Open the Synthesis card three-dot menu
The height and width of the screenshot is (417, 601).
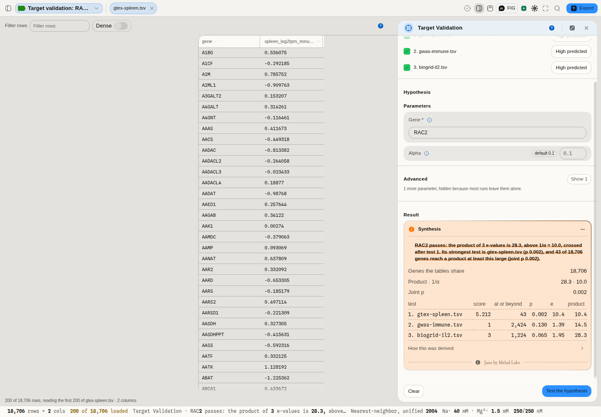tap(583, 229)
